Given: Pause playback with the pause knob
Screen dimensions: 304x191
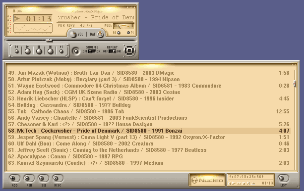Looking at the screenshot, I should pos(39,51).
